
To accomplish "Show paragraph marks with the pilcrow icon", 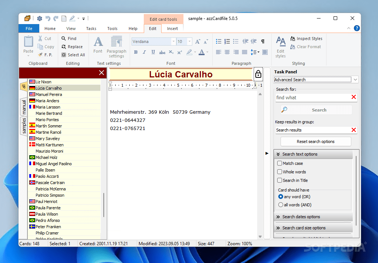I will point(263,41).
